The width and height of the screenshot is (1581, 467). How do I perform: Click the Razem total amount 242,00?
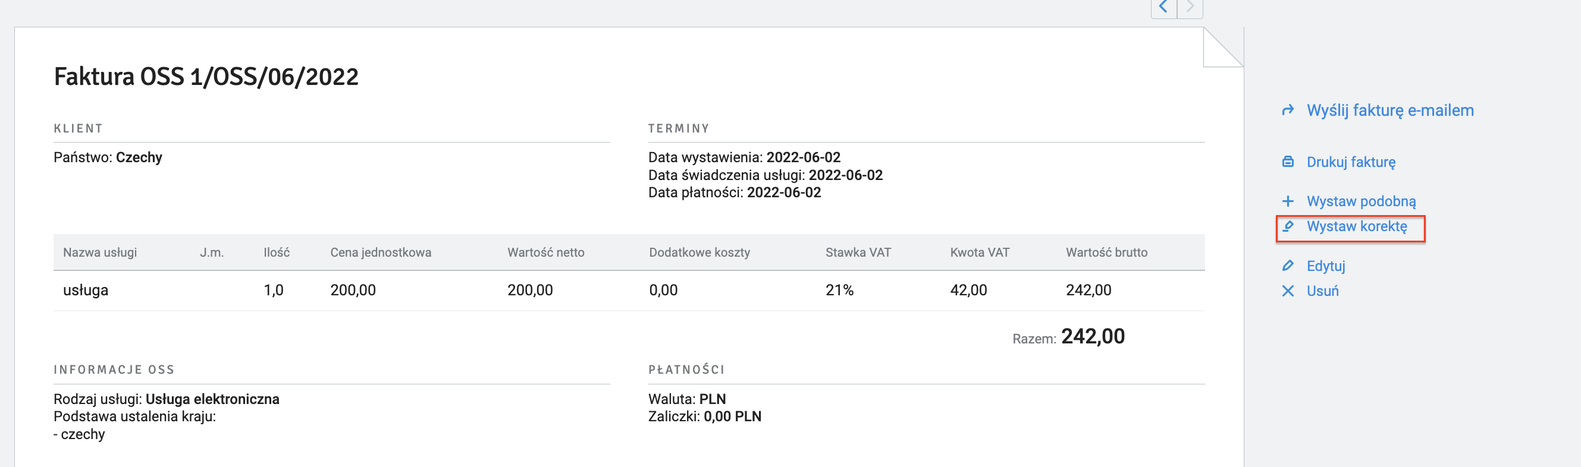(1093, 336)
